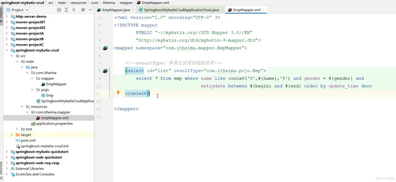Close the EmpMapper.java tab
396x182 pixels.
click(x=133, y=10)
